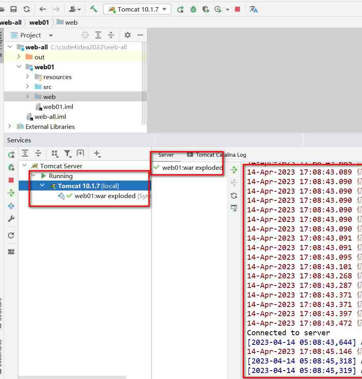The image size is (362, 379).
Task: Collapse the web-all root node
Action: coord(10,47)
